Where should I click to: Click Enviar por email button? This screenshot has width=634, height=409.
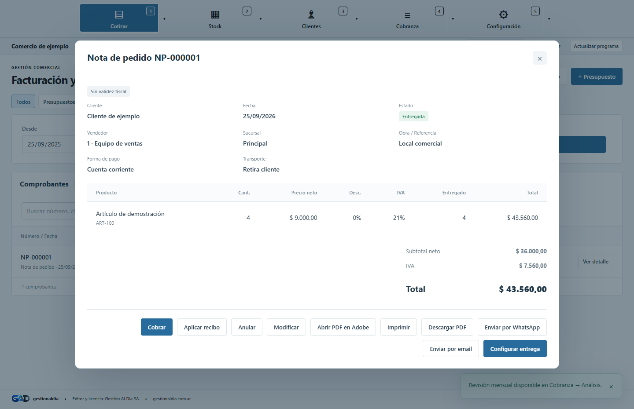pos(451,349)
